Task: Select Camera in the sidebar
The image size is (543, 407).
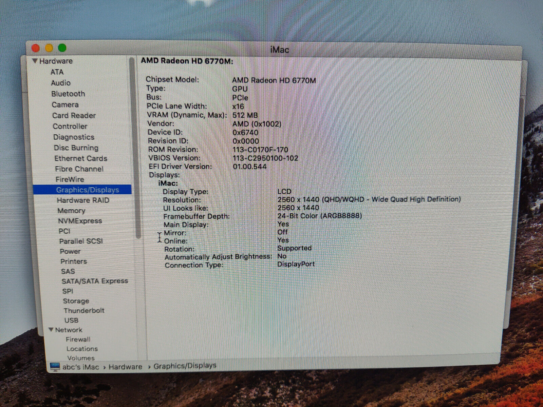Action: (x=65, y=104)
